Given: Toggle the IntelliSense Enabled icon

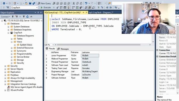Looking at the screenshot, I should [x=69, y=8].
